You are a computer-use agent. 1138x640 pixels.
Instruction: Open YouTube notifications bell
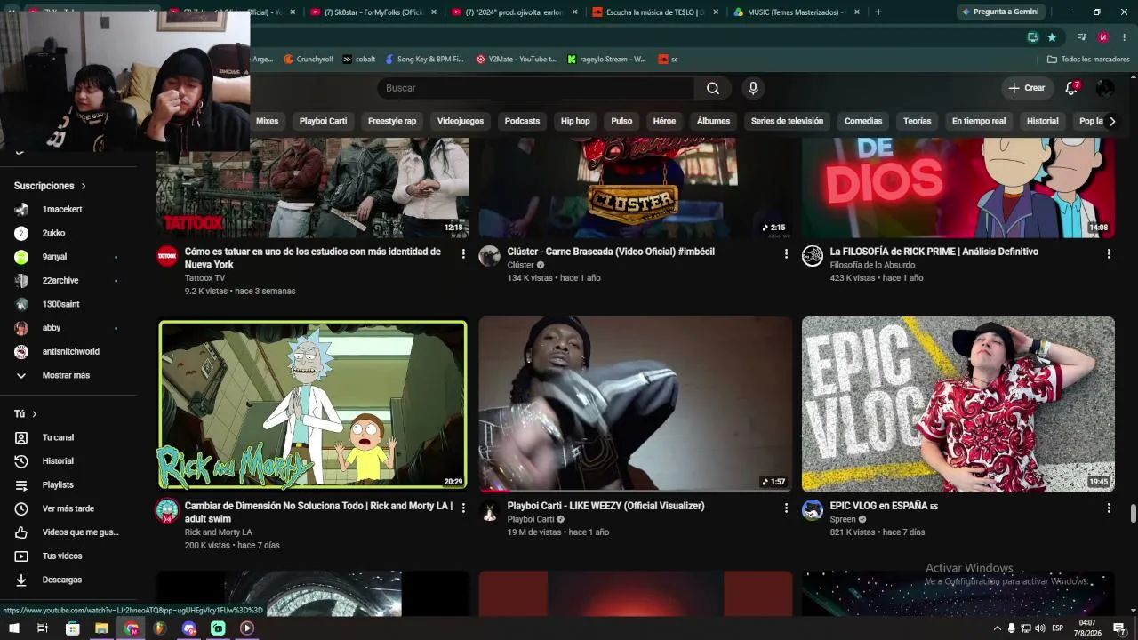click(1071, 88)
